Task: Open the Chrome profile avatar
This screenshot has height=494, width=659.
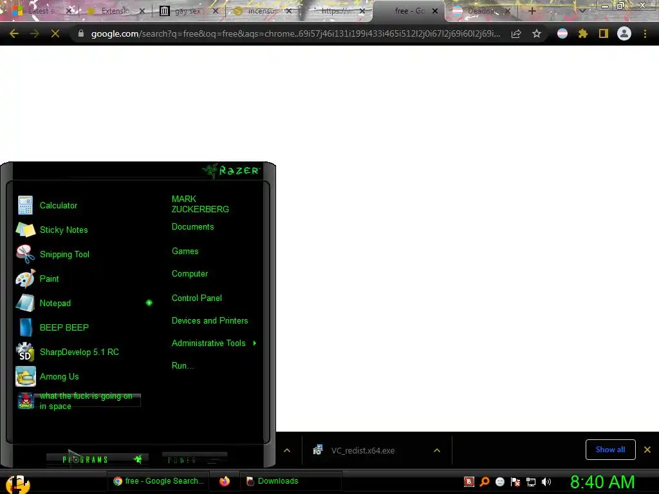Action: [x=624, y=33]
